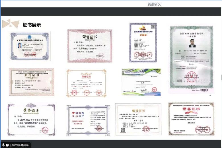Click the 腾讯会议 window title

pyautogui.click(x=154, y=4)
